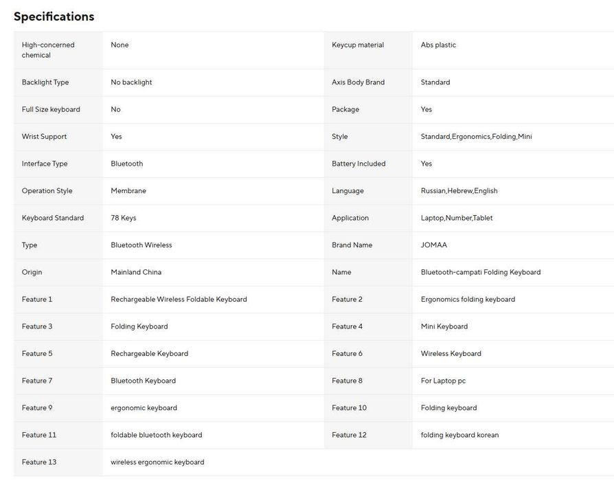Screen dimensions: 614x481
Task: Click the Abs plastic value
Action: [438, 45]
